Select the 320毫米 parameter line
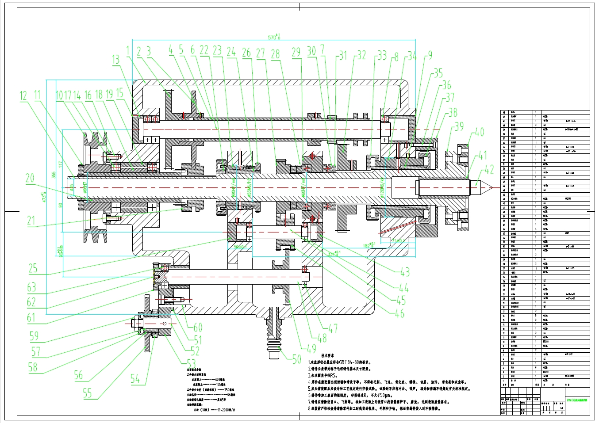 pos(208,379)
